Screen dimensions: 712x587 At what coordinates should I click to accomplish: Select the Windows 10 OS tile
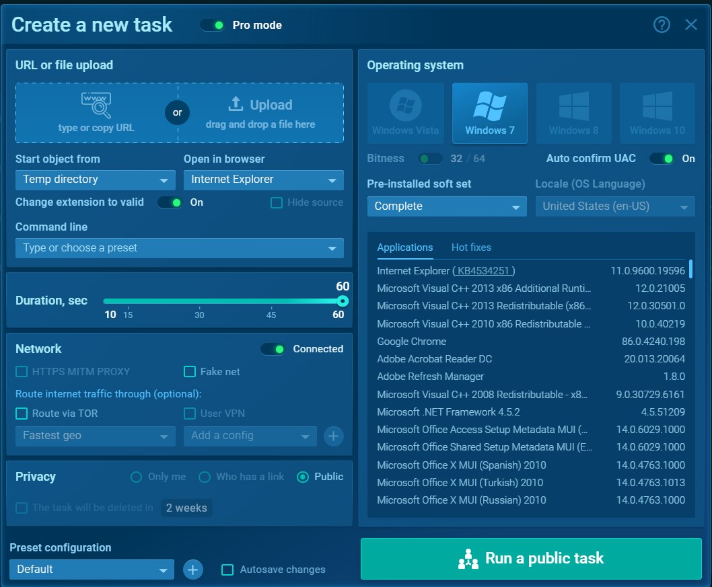click(x=657, y=113)
